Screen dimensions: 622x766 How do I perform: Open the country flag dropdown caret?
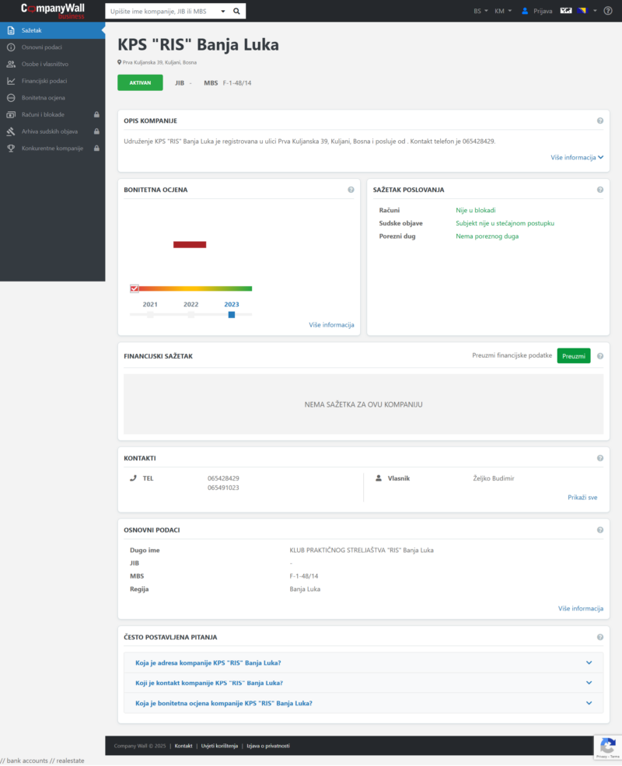pos(595,11)
